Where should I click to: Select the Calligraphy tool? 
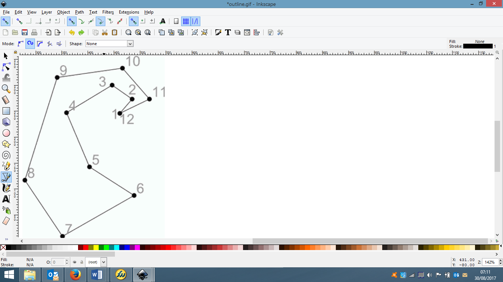(6, 188)
